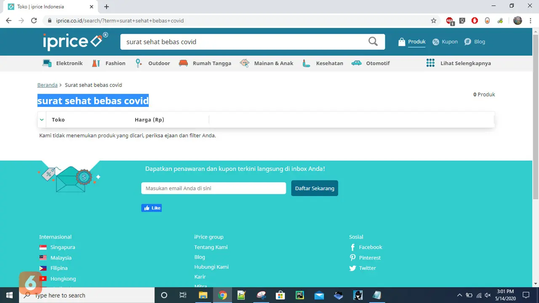Bookmark this page with the star icon
Screen dimensions: 539x303
pyautogui.click(x=434, y=21)
